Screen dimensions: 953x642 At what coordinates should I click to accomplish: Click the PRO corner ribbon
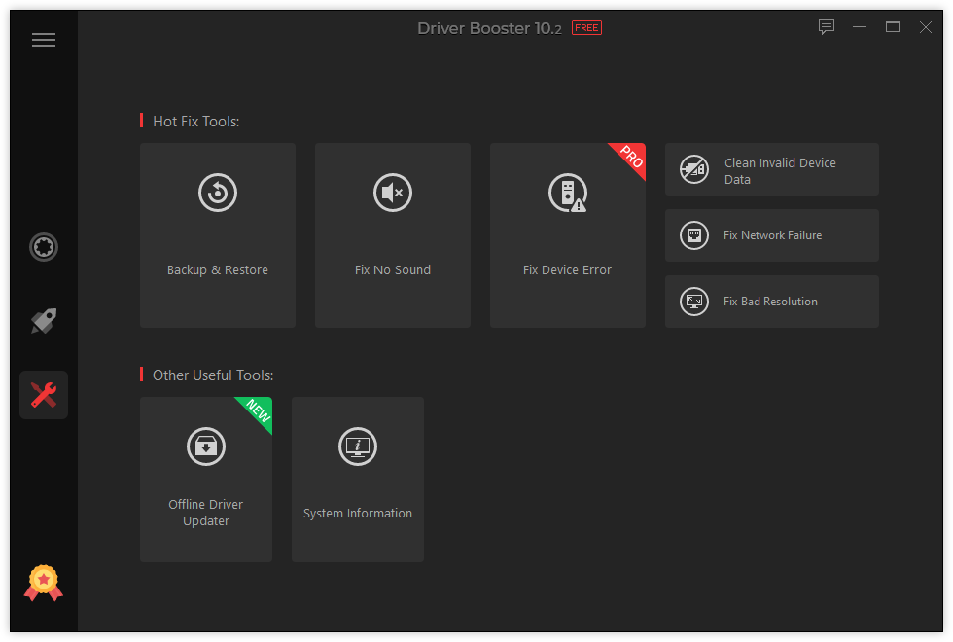pos(631,158)
